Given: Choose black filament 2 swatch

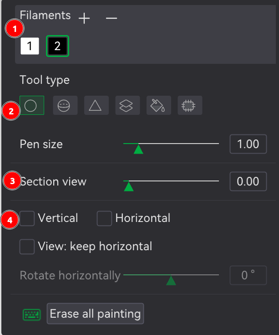Looking at the screenshot, I should 57,46.
